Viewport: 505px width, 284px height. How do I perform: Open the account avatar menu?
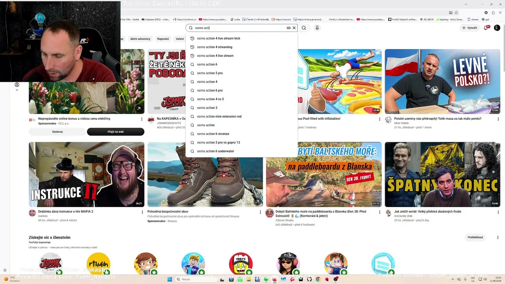tap(497, 28)
